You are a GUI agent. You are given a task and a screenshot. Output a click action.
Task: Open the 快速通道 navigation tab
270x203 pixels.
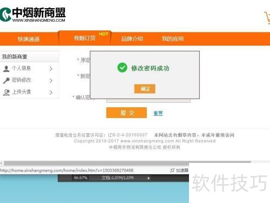point(29,39)
